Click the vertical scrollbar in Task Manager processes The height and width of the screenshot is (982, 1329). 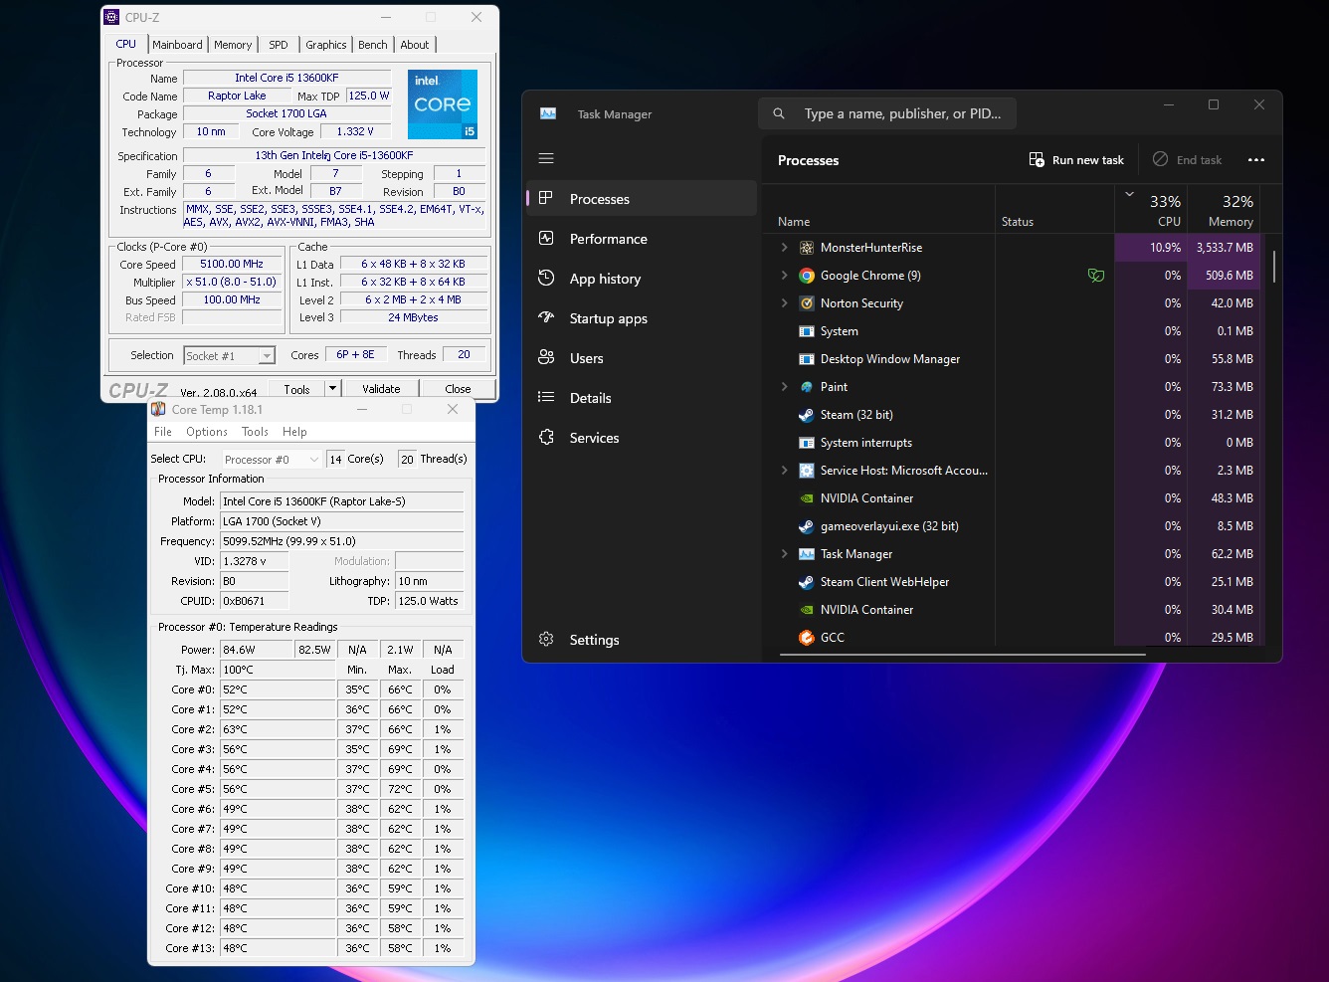tap(1274, 266)
